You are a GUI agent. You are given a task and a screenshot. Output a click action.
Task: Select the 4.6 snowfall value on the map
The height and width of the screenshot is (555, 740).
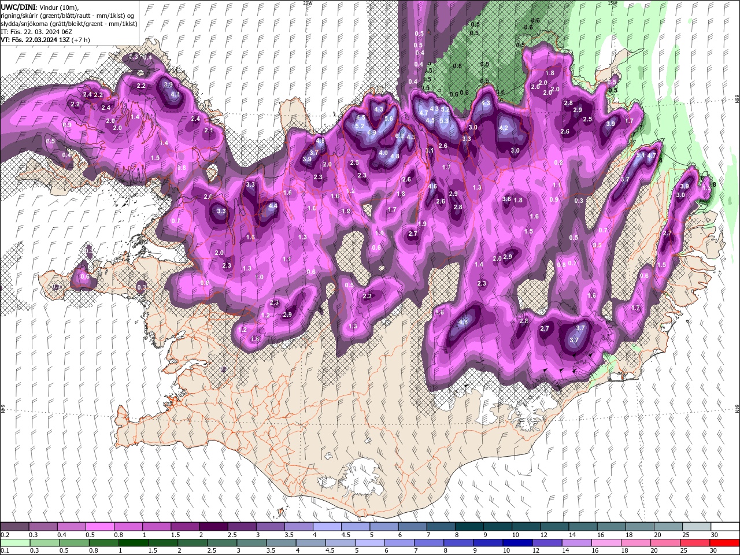[x=433, y=186]
